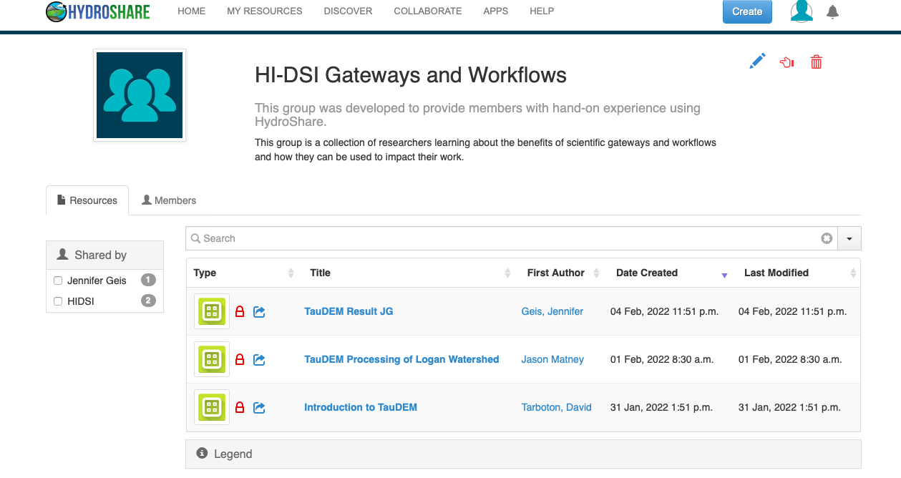
Task: Open COLLABORATE in the navigation bar
Action: [x=428, y=11]
